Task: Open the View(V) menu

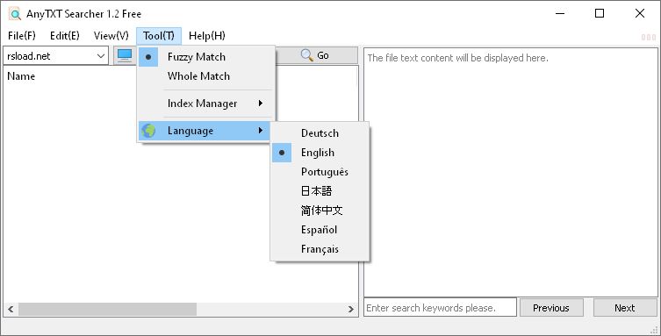Action: 111,36
